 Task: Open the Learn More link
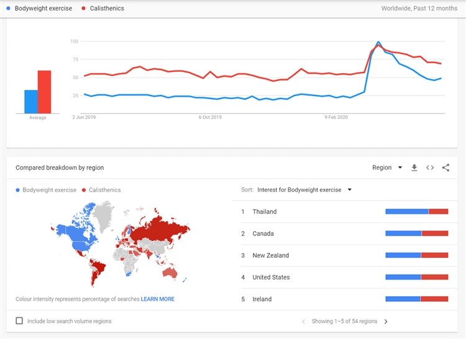158,299
